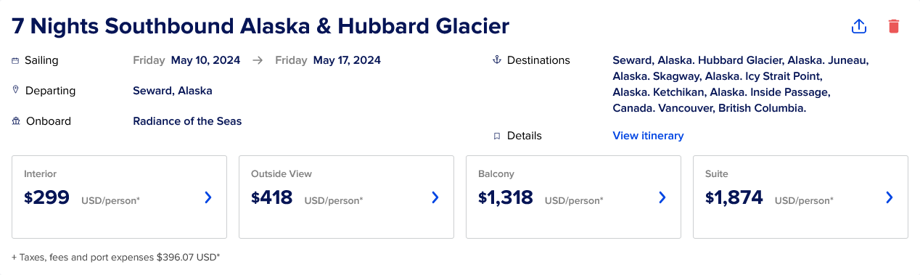
Task: Delete this cruise with the trash icon
Action: pos(893,26)
